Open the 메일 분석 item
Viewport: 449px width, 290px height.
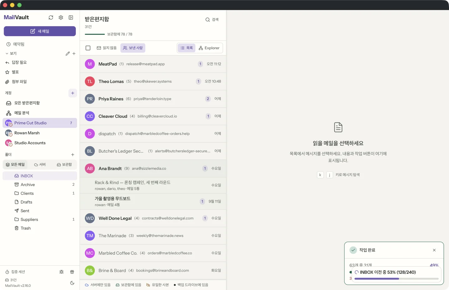(x=40, y=113)
